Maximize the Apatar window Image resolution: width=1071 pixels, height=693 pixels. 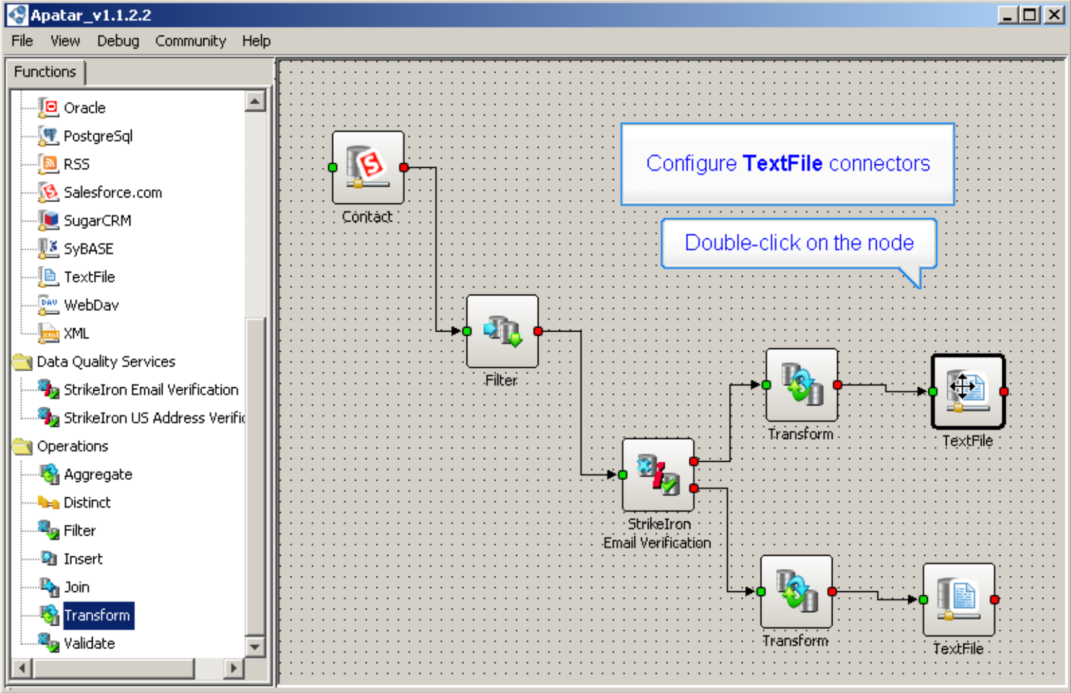(x=1030, y=14)
